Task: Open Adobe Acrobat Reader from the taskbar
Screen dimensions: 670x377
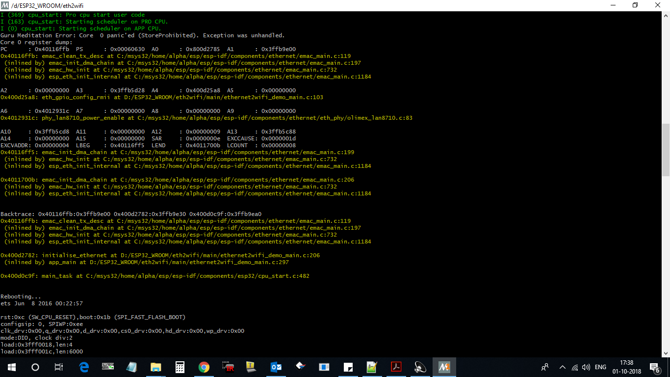Action: pyautogui.click(x=396, y=367)
